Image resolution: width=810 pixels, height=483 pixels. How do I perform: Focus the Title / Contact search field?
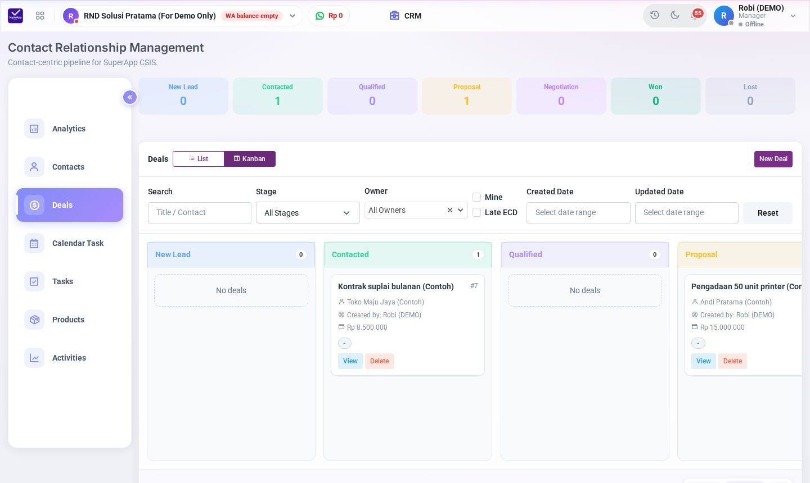[200, 213]
